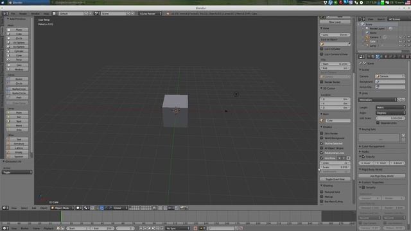Image resolution: width=411 pixels, height=231 pixels.
Task: Add a Sun lamp
Action: pyautogui.click(x=17, y=117)
